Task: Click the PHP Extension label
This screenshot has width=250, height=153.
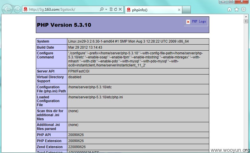Action: (49, 141)
